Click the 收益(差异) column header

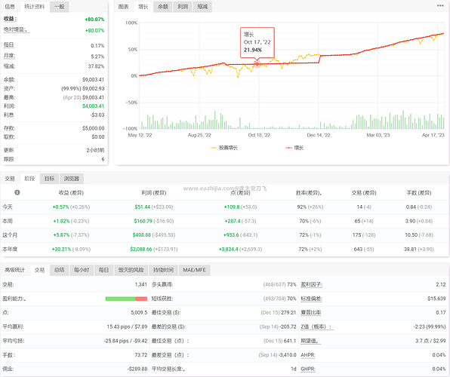coord(71,193)
